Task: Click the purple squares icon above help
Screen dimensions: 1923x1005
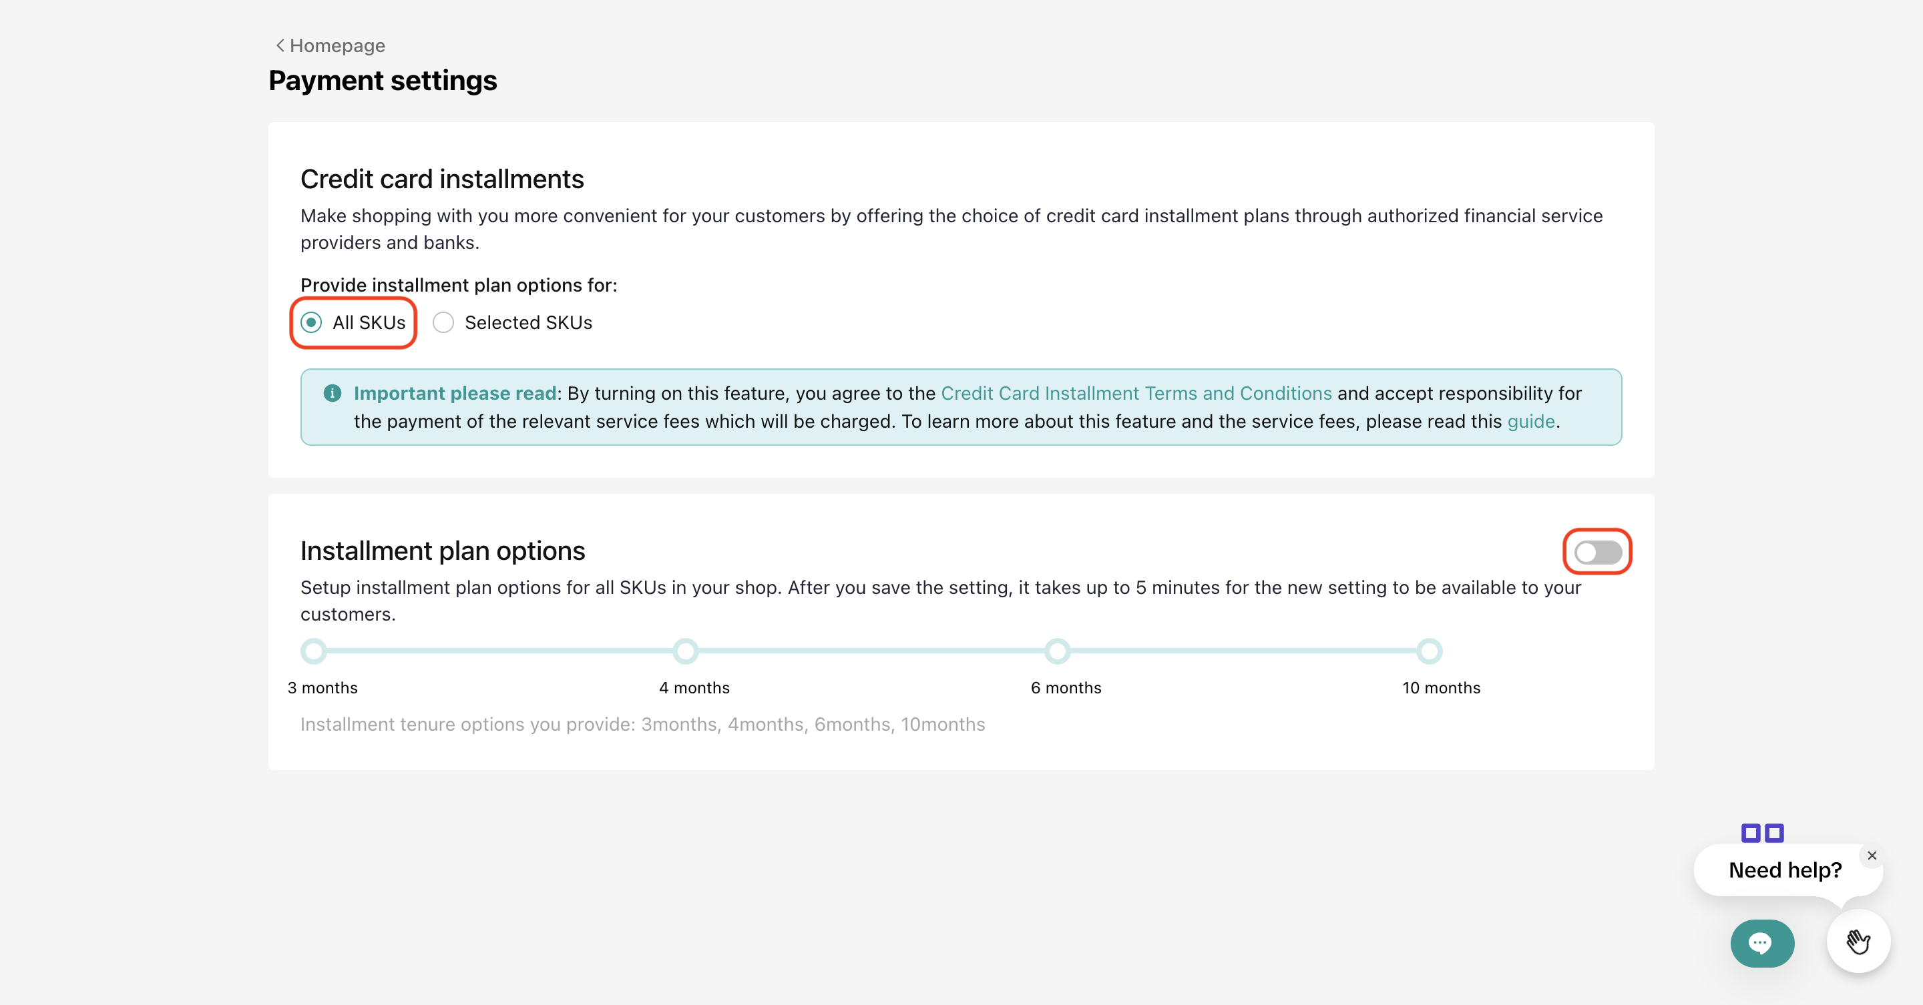Action: [x=1762, y=833]
